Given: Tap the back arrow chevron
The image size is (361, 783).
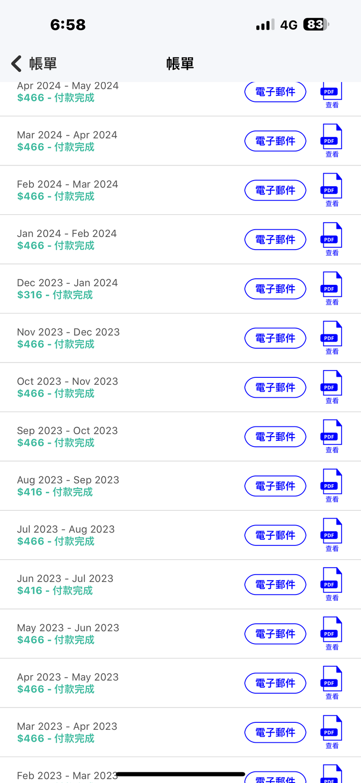Looking at the screenshot, I should coord(17,64).
